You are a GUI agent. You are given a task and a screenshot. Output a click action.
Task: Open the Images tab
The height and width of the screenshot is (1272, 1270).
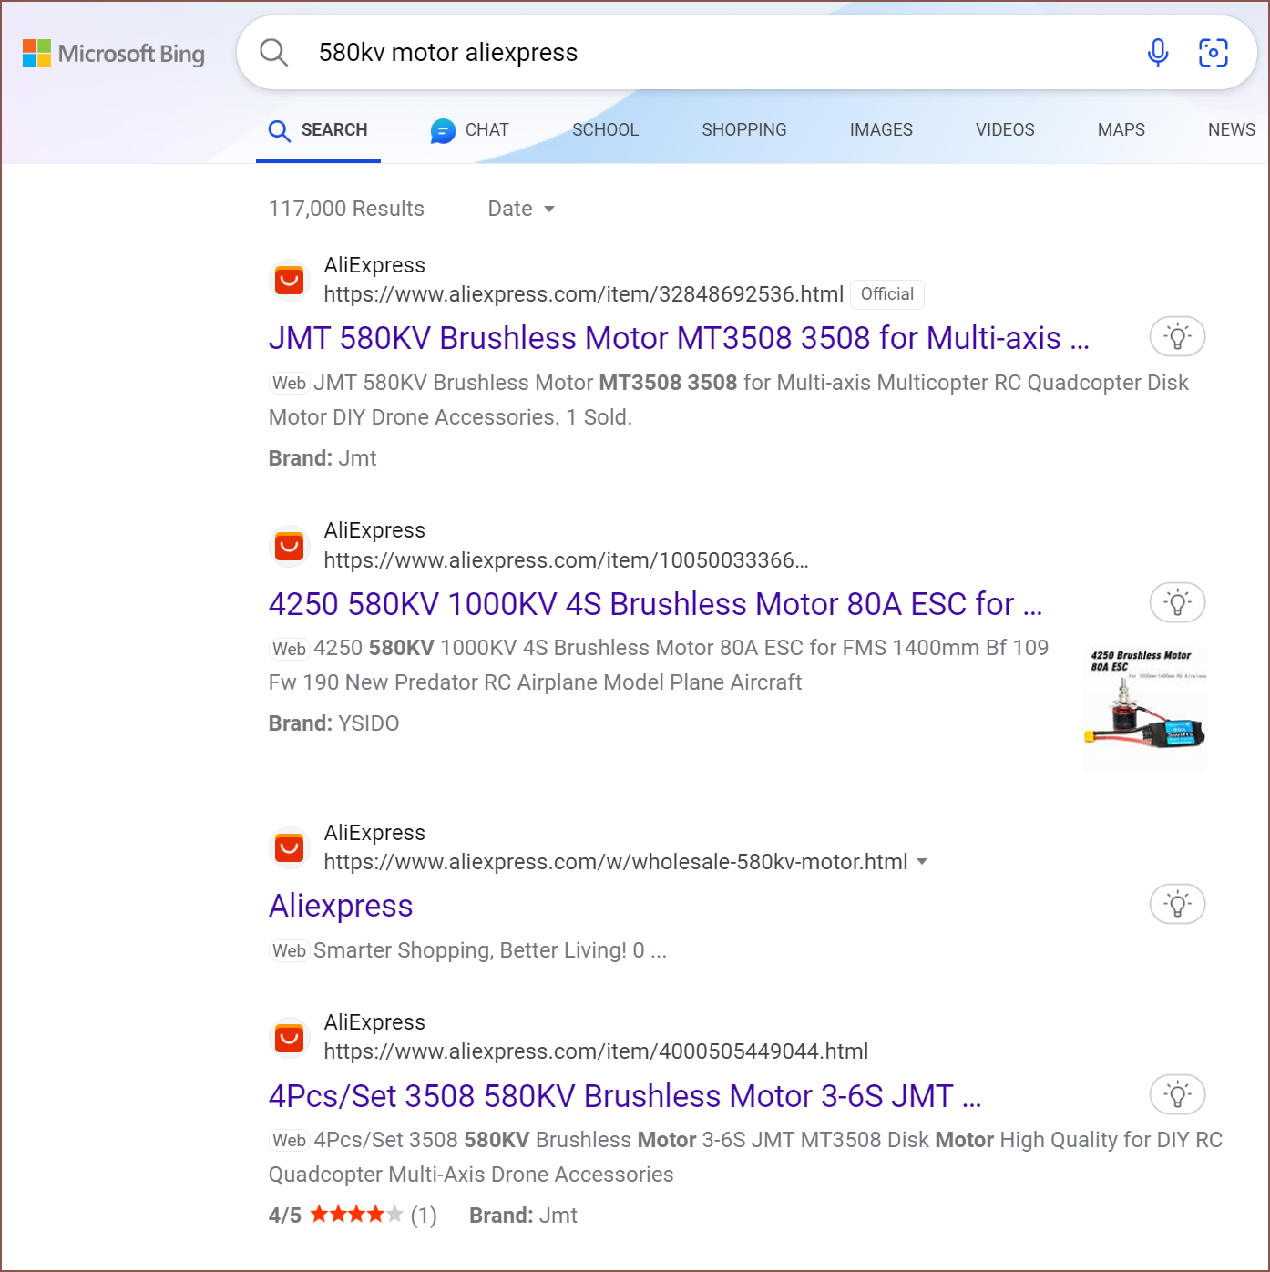pyautogui.click(x=881, y=130)
